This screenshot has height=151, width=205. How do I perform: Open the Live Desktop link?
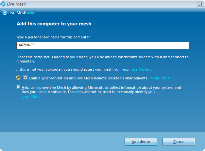pos(142,69)
